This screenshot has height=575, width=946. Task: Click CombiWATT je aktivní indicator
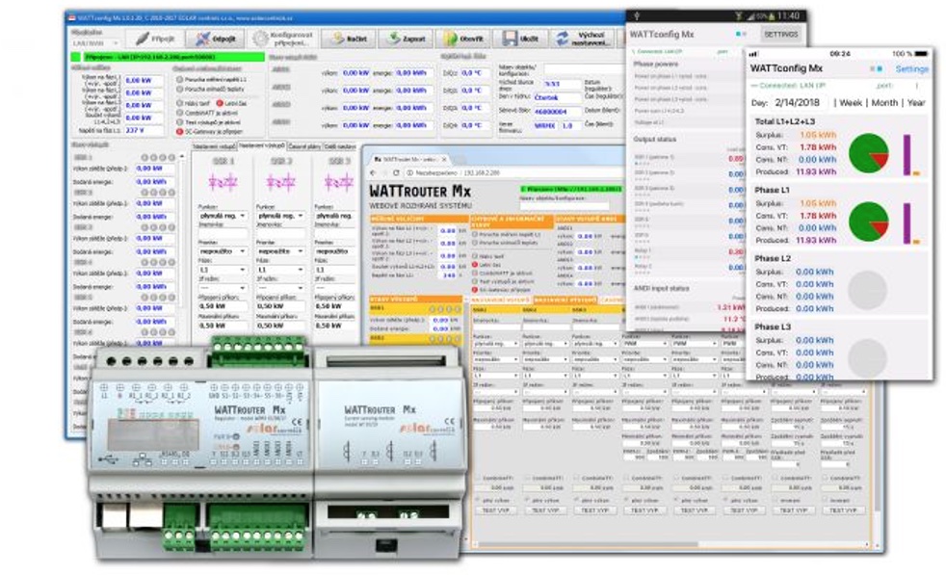180,113
